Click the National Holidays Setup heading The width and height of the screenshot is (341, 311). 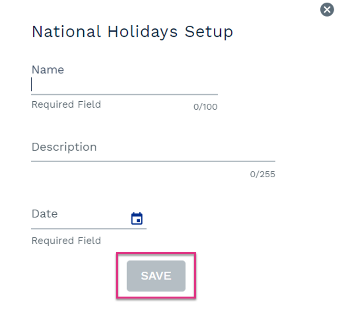[132, 32]
